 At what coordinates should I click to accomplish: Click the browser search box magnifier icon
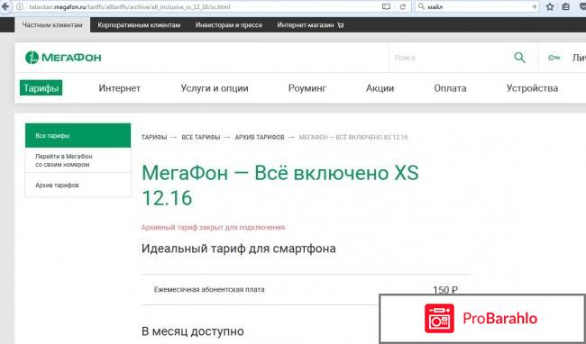[x=421, y=6]
